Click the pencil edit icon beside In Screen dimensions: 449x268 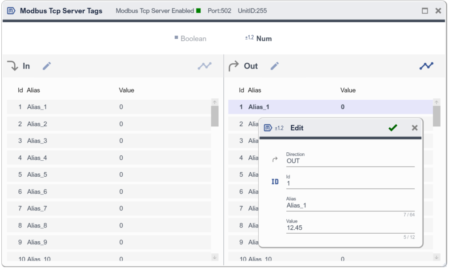(47, 66)
